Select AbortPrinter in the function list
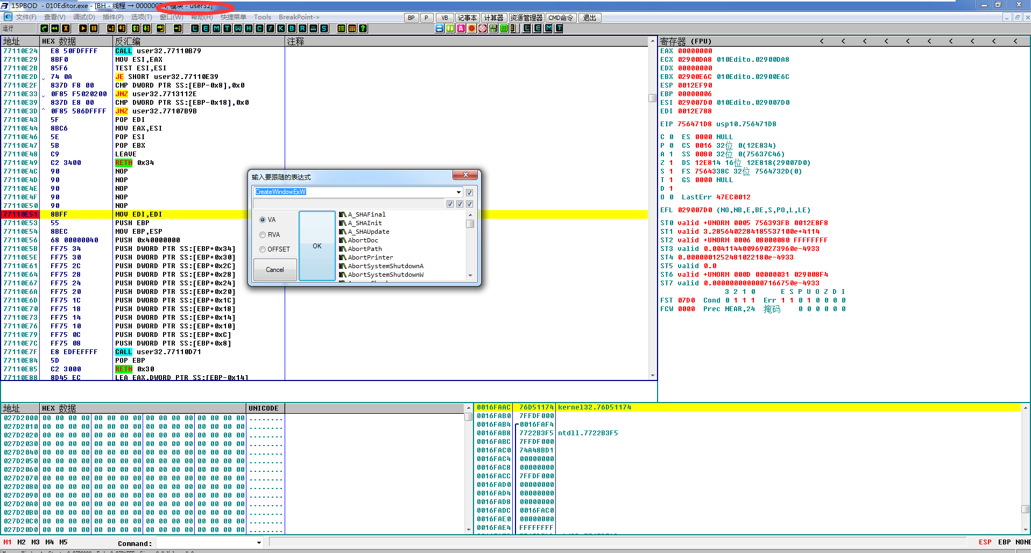Screen dimensions: 1031x553 [370, 257]
